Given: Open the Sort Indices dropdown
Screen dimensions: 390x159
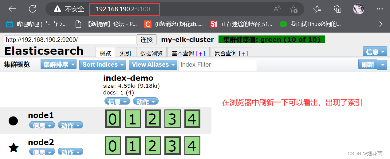Looking at the screenshot, I should (x=103, y=65).
